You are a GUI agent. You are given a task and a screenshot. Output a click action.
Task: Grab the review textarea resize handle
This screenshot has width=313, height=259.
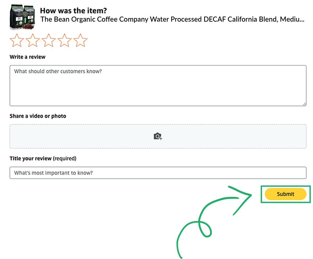coord(304,104)
